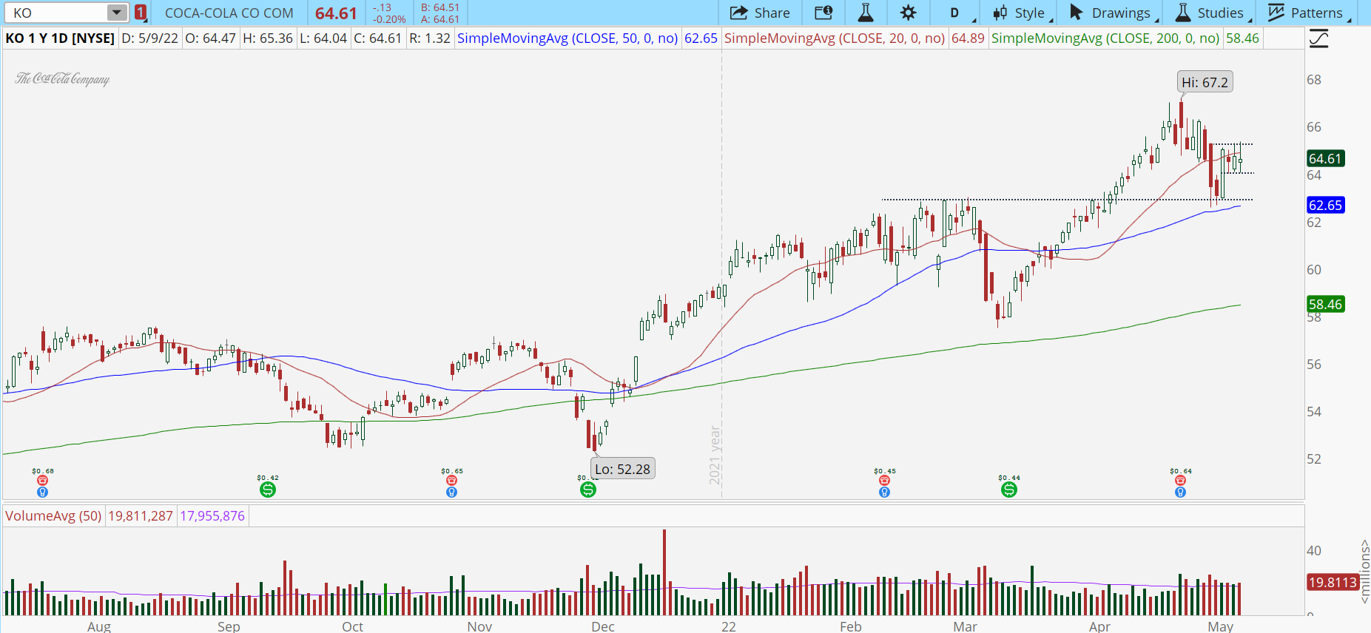This screenshot has height=633, width=1371.
Task: Click the COCA-COLA CO COM company name
Action: pos(229,13)
